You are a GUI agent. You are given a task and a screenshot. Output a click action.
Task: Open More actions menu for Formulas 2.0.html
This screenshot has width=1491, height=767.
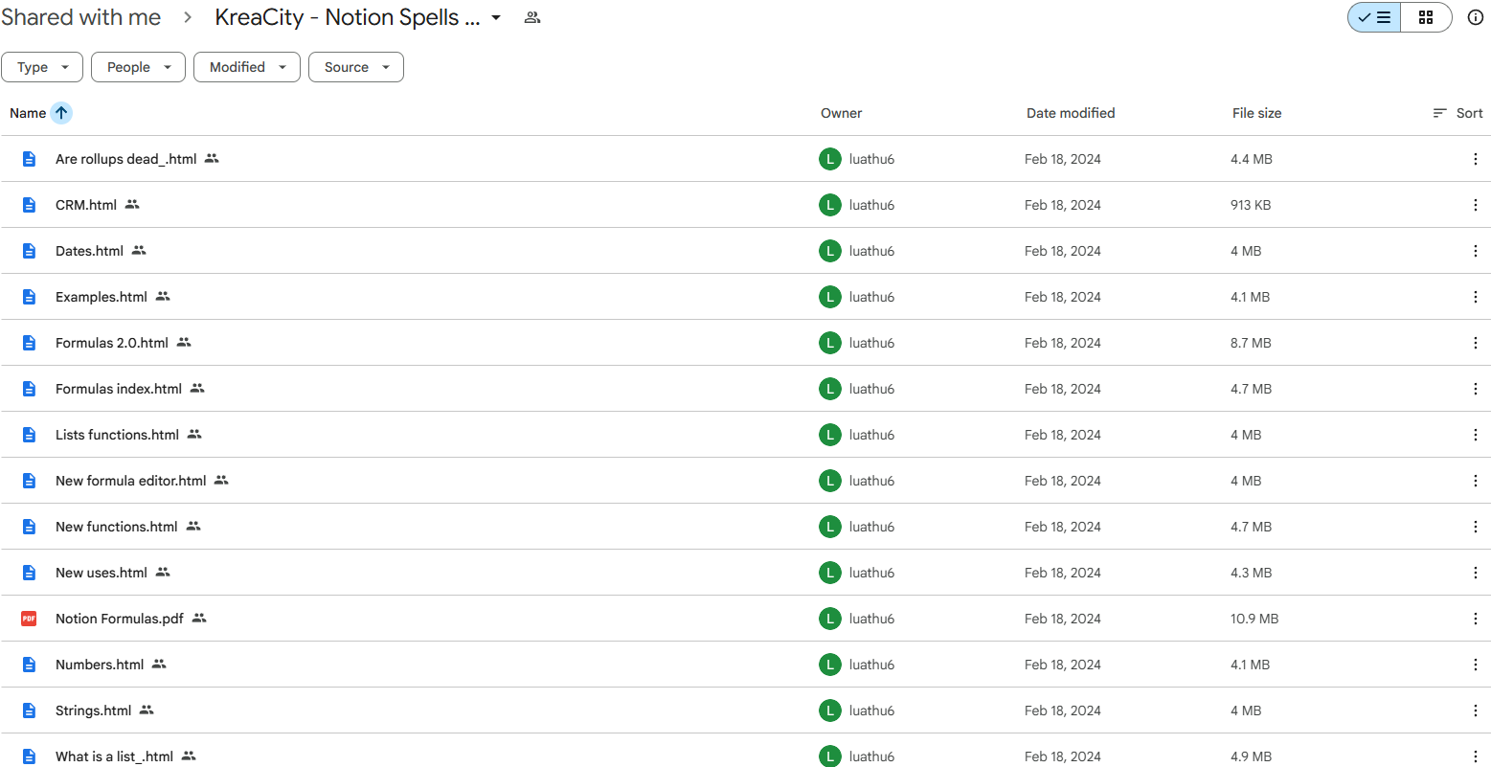click(1475, 343)
